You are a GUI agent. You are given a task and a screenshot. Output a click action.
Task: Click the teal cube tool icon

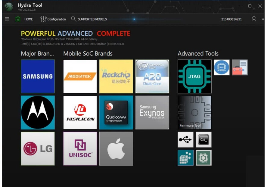tap(185, 157)
